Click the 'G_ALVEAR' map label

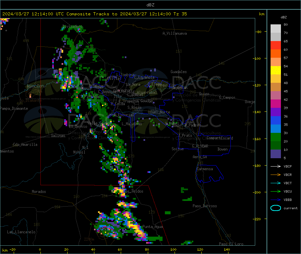coord(200,146)
